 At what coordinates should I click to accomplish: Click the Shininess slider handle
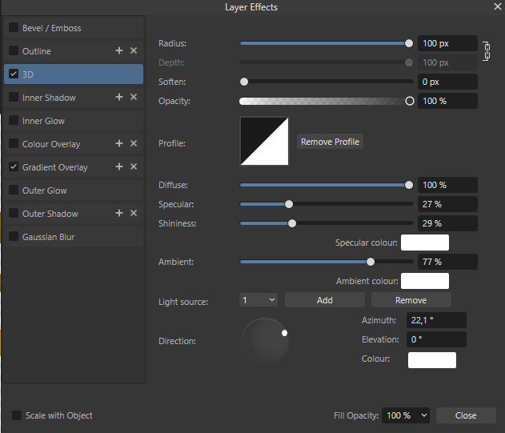click(x=292, y=223)
